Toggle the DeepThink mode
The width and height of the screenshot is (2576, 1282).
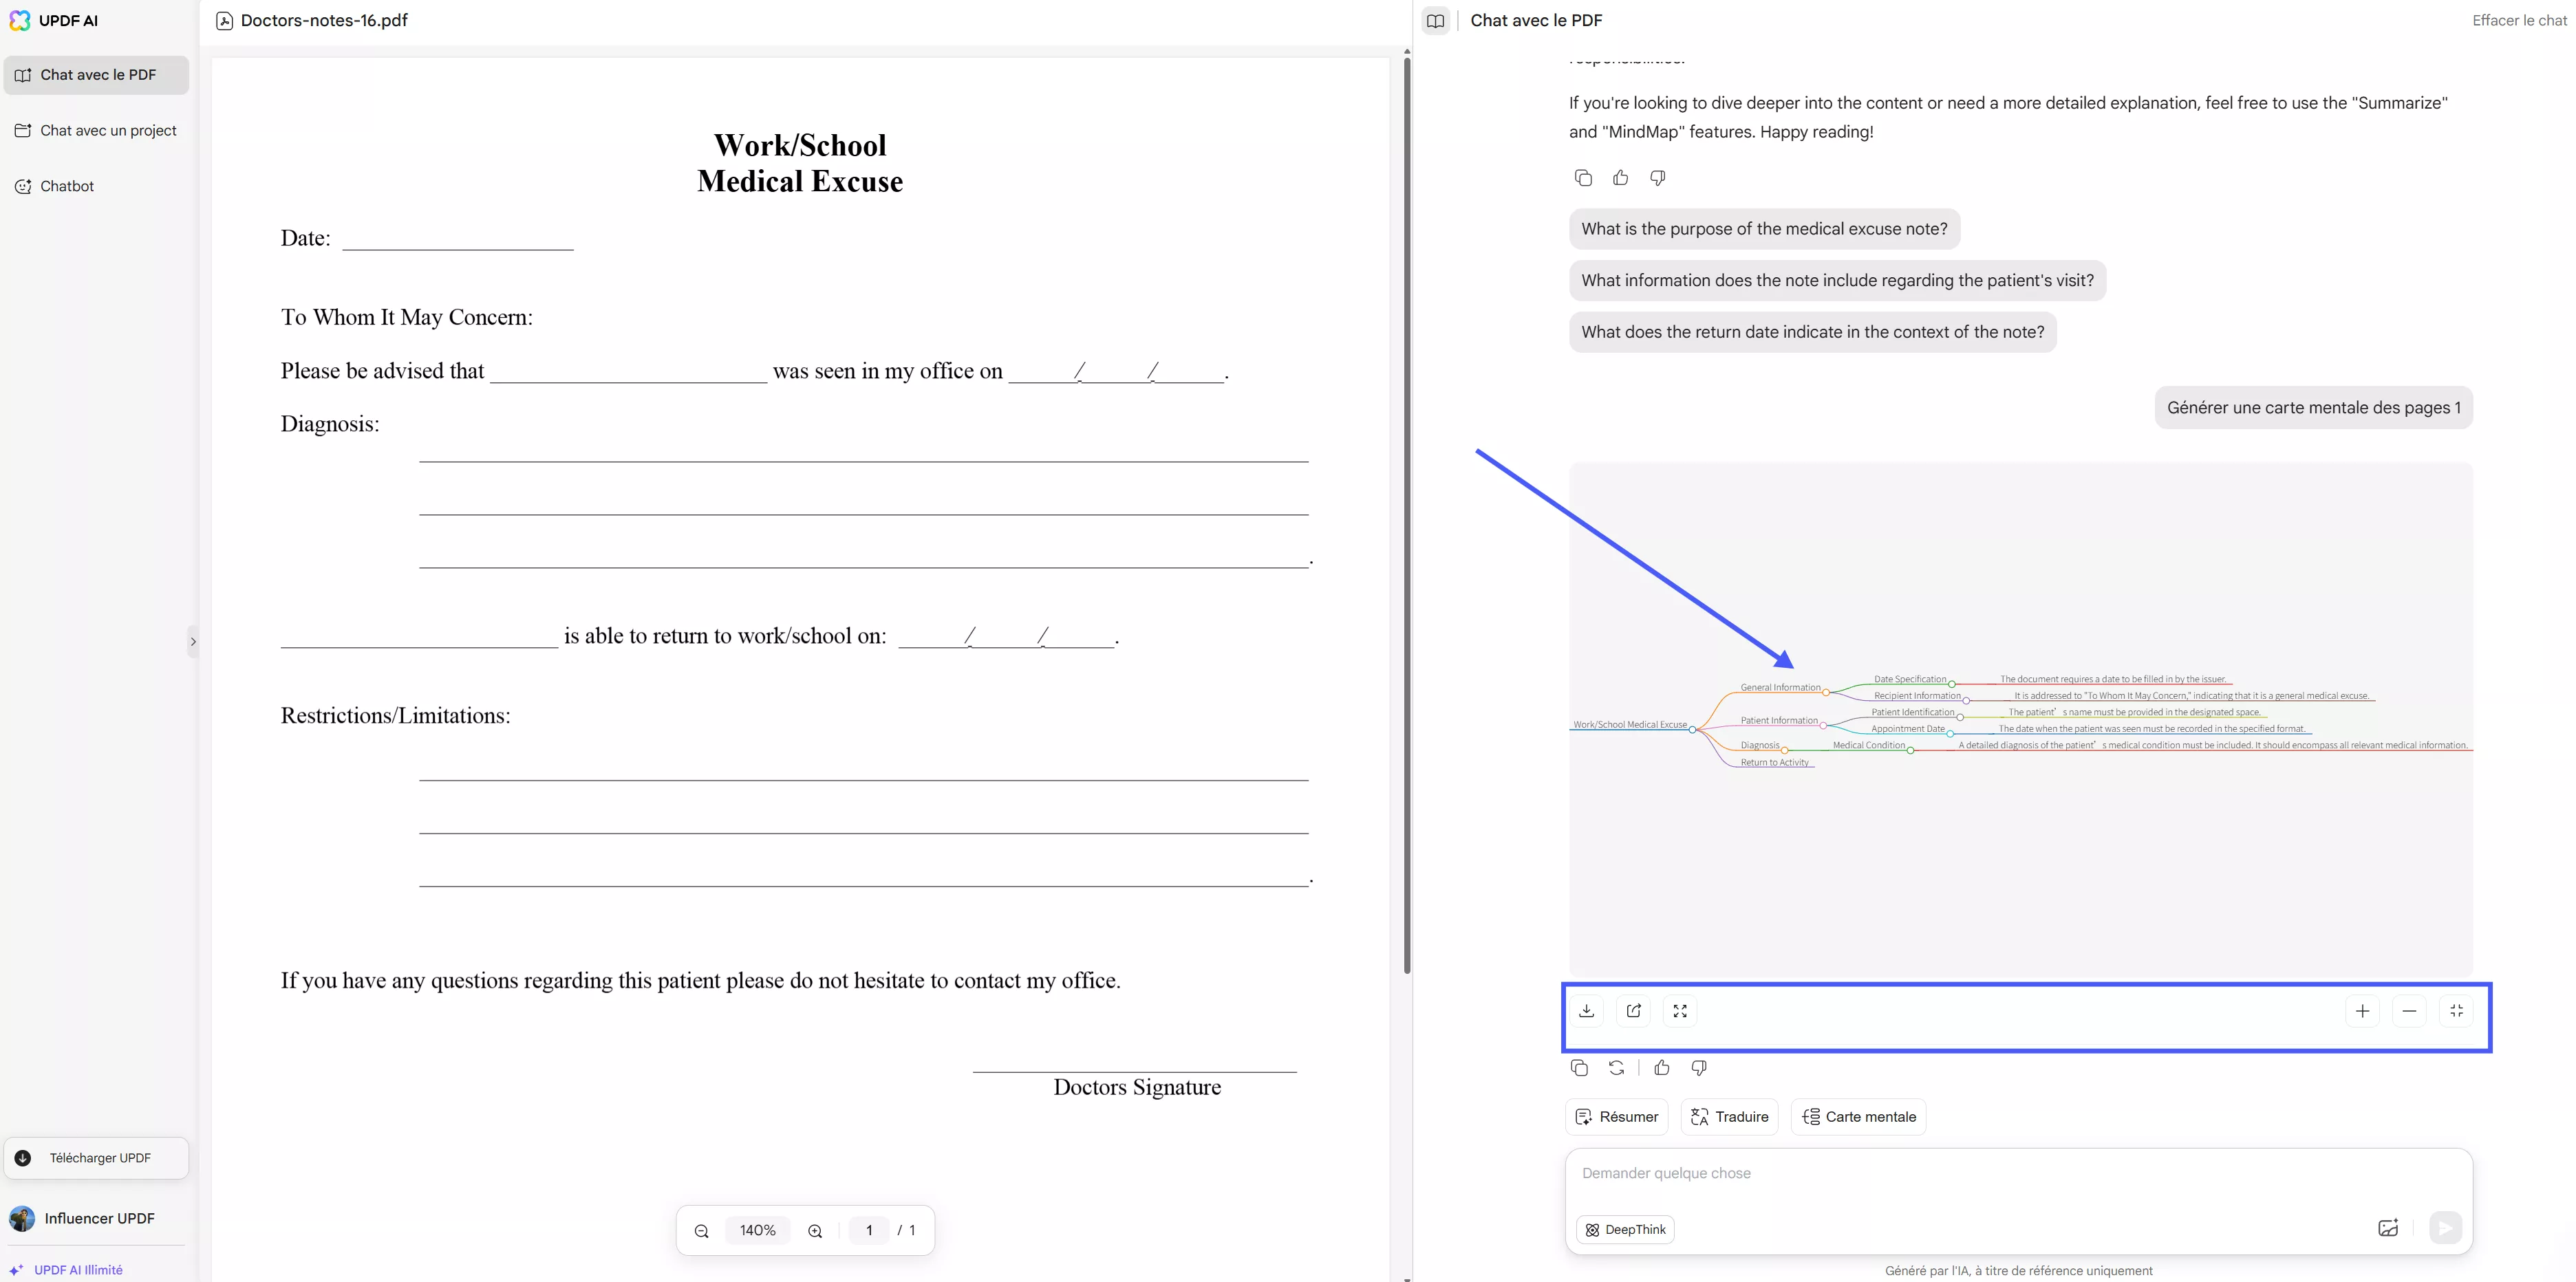[1625, 1229]
